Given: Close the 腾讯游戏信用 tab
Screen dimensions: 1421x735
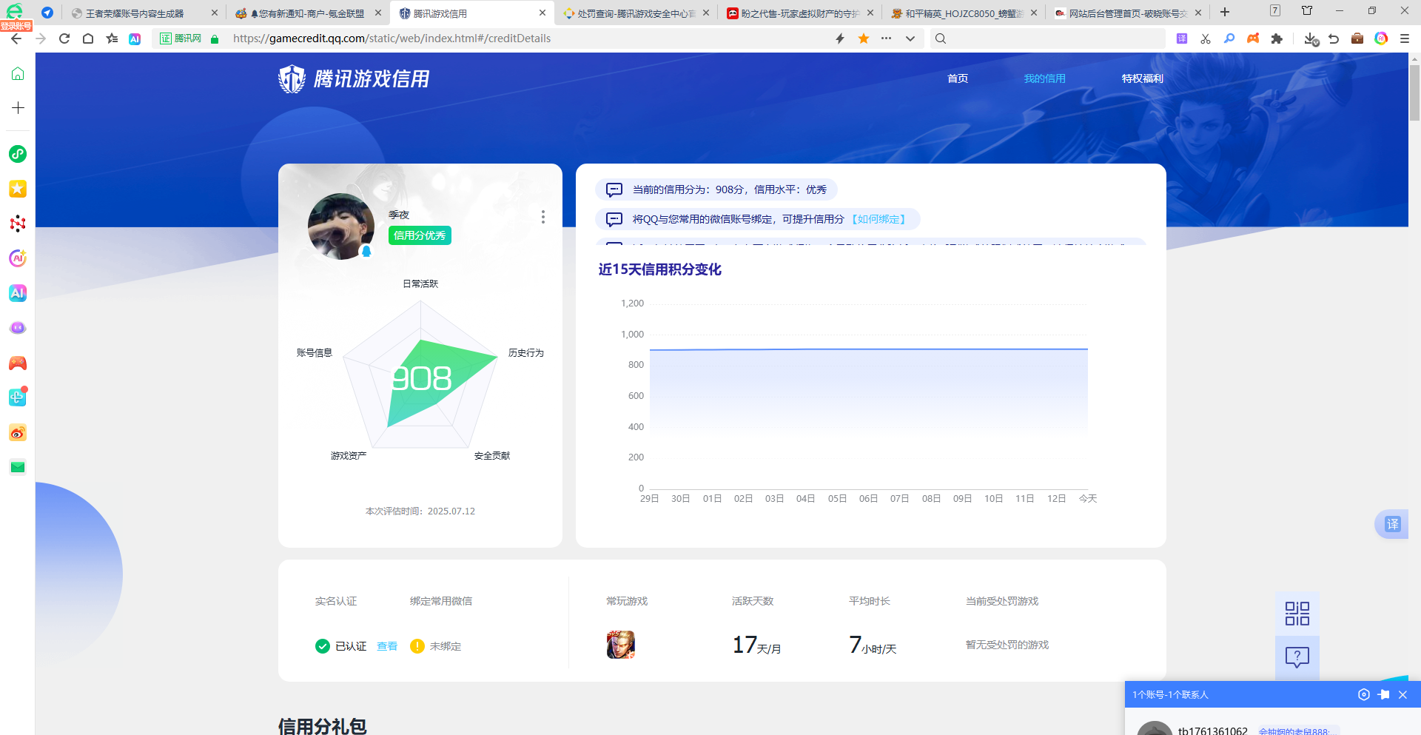Looking at the screenshot, I should point(542,13).
